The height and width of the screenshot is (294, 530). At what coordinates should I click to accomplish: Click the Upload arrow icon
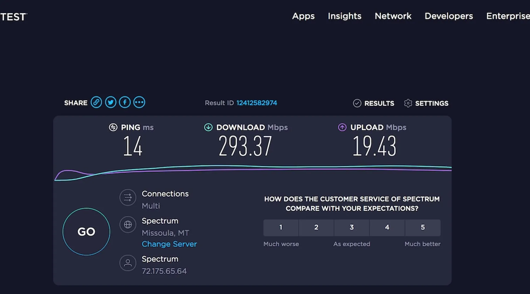(342, 127)
